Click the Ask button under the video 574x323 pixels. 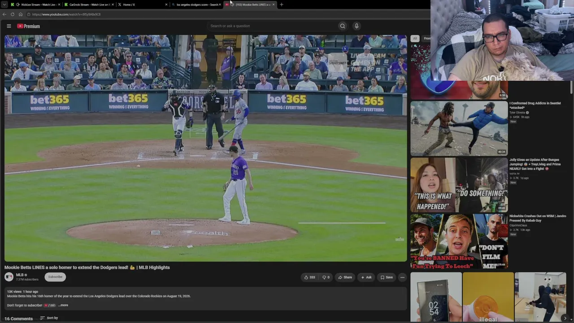pos(366,277)
